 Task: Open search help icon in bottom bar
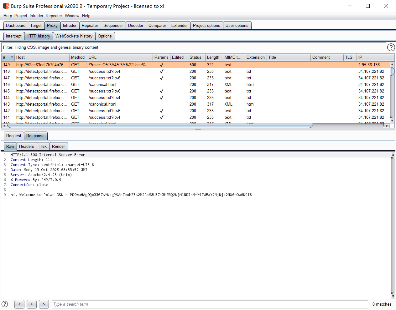click(5, 304)
